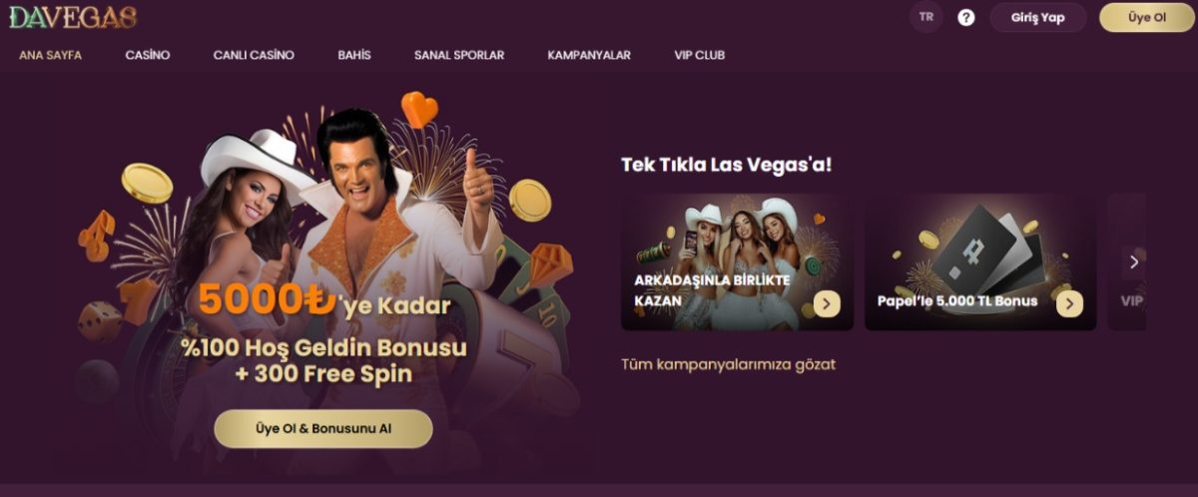Image resolution: width=1198 pixels, height=497 pixels.
Task: Open the Arkadaşınla Birlikte Kazan promo thumbnail
Action: (x=737, y=261)
